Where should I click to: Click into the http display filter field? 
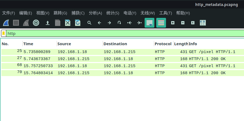tap(125, 33)
